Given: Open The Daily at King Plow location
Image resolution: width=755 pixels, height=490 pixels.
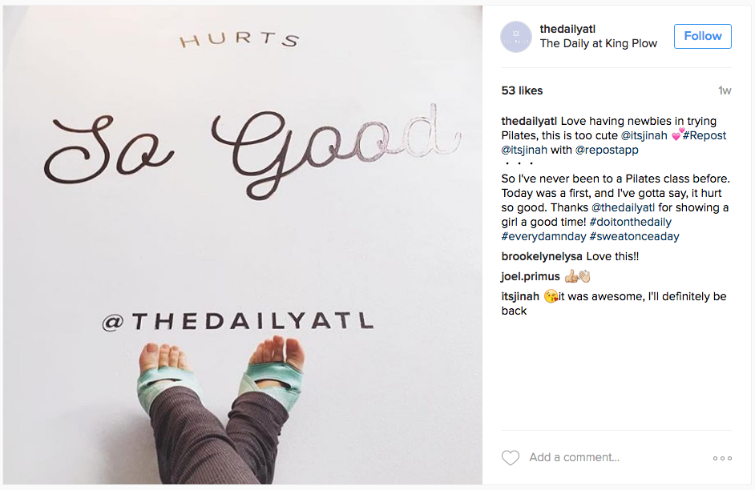Looking at the screenshot, I should [x=599, y=43].
